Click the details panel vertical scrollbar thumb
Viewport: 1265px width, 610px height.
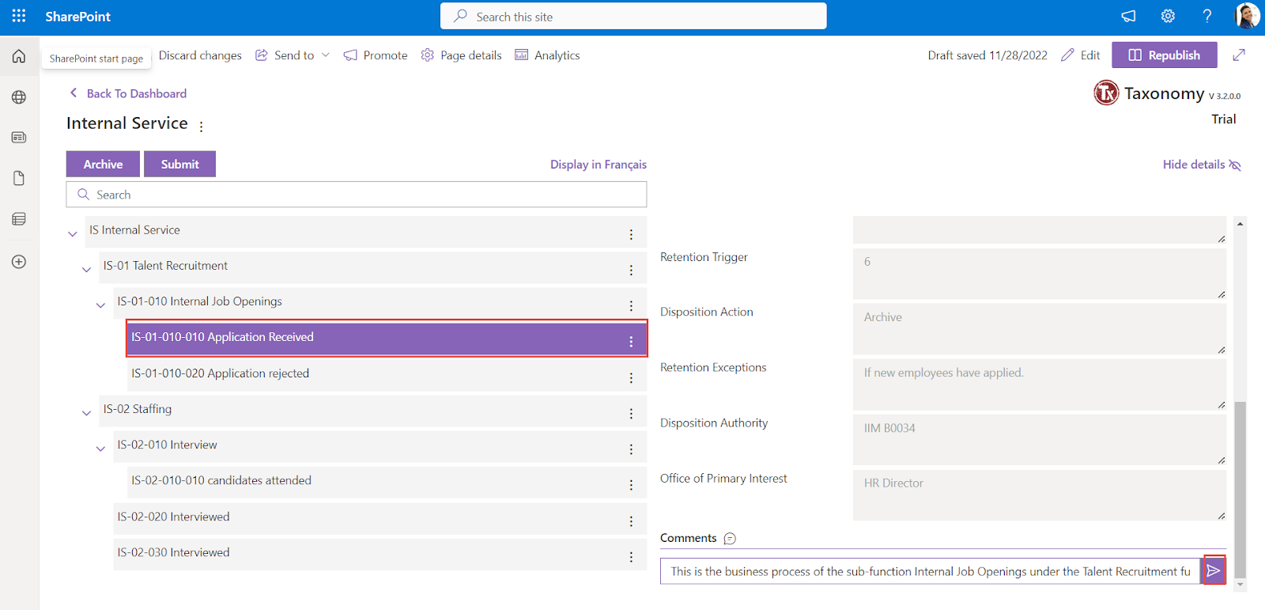1240,488
